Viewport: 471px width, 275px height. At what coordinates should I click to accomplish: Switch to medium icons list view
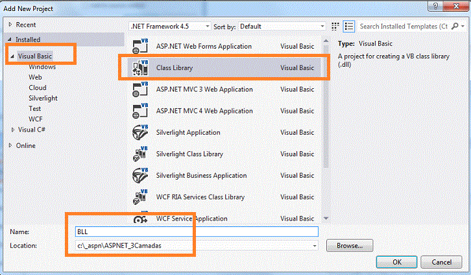[349, 27]
